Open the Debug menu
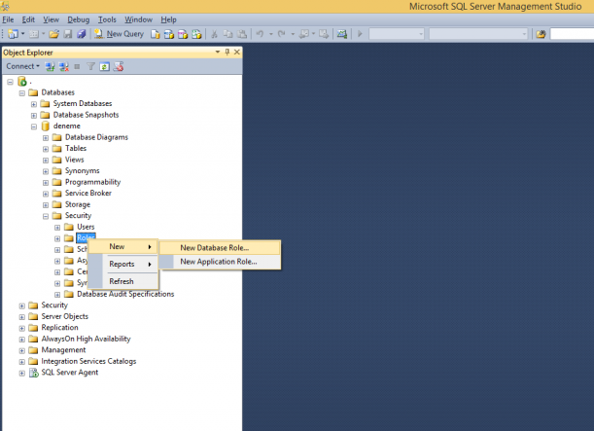The height and width of the screenshot is (431, 594). pos(79,19)
